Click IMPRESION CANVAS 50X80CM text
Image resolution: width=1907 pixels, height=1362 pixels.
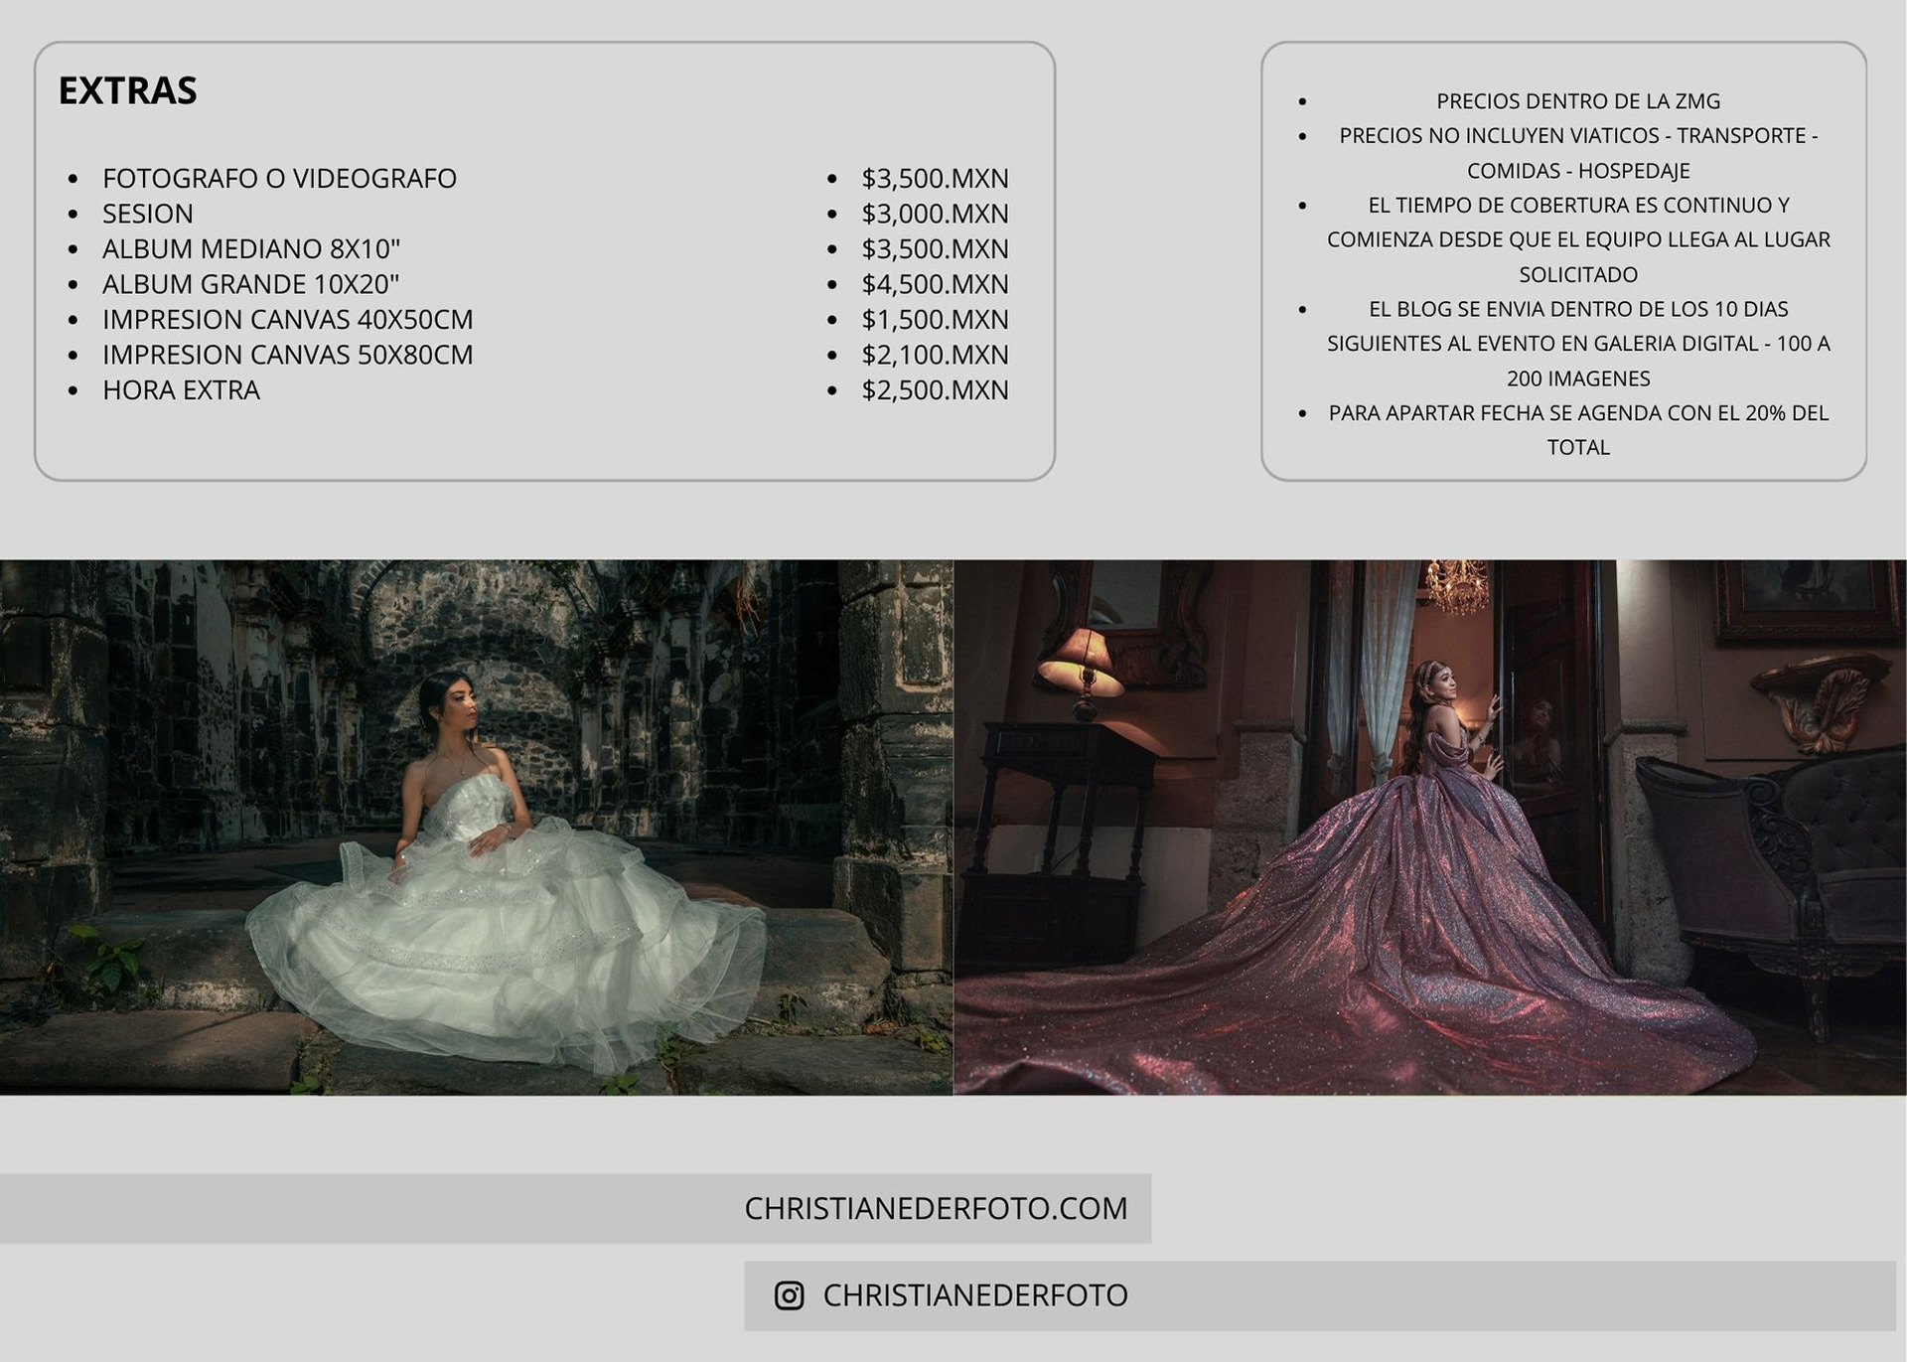coord(287,355)
